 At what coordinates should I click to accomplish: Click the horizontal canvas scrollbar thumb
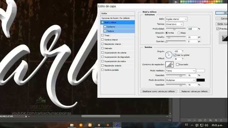(101, 116)
